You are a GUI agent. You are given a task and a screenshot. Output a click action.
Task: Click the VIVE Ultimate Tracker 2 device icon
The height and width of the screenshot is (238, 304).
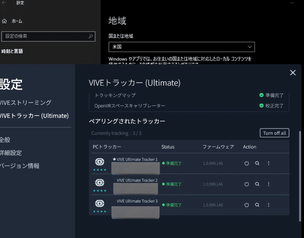(100, 183)
